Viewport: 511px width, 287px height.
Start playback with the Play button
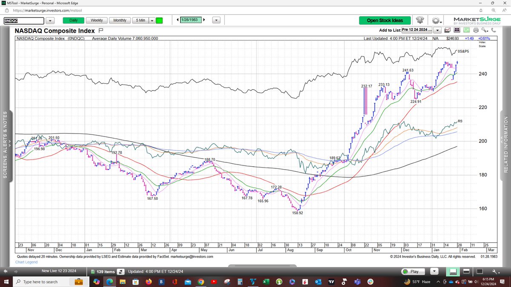coord(413,271)
